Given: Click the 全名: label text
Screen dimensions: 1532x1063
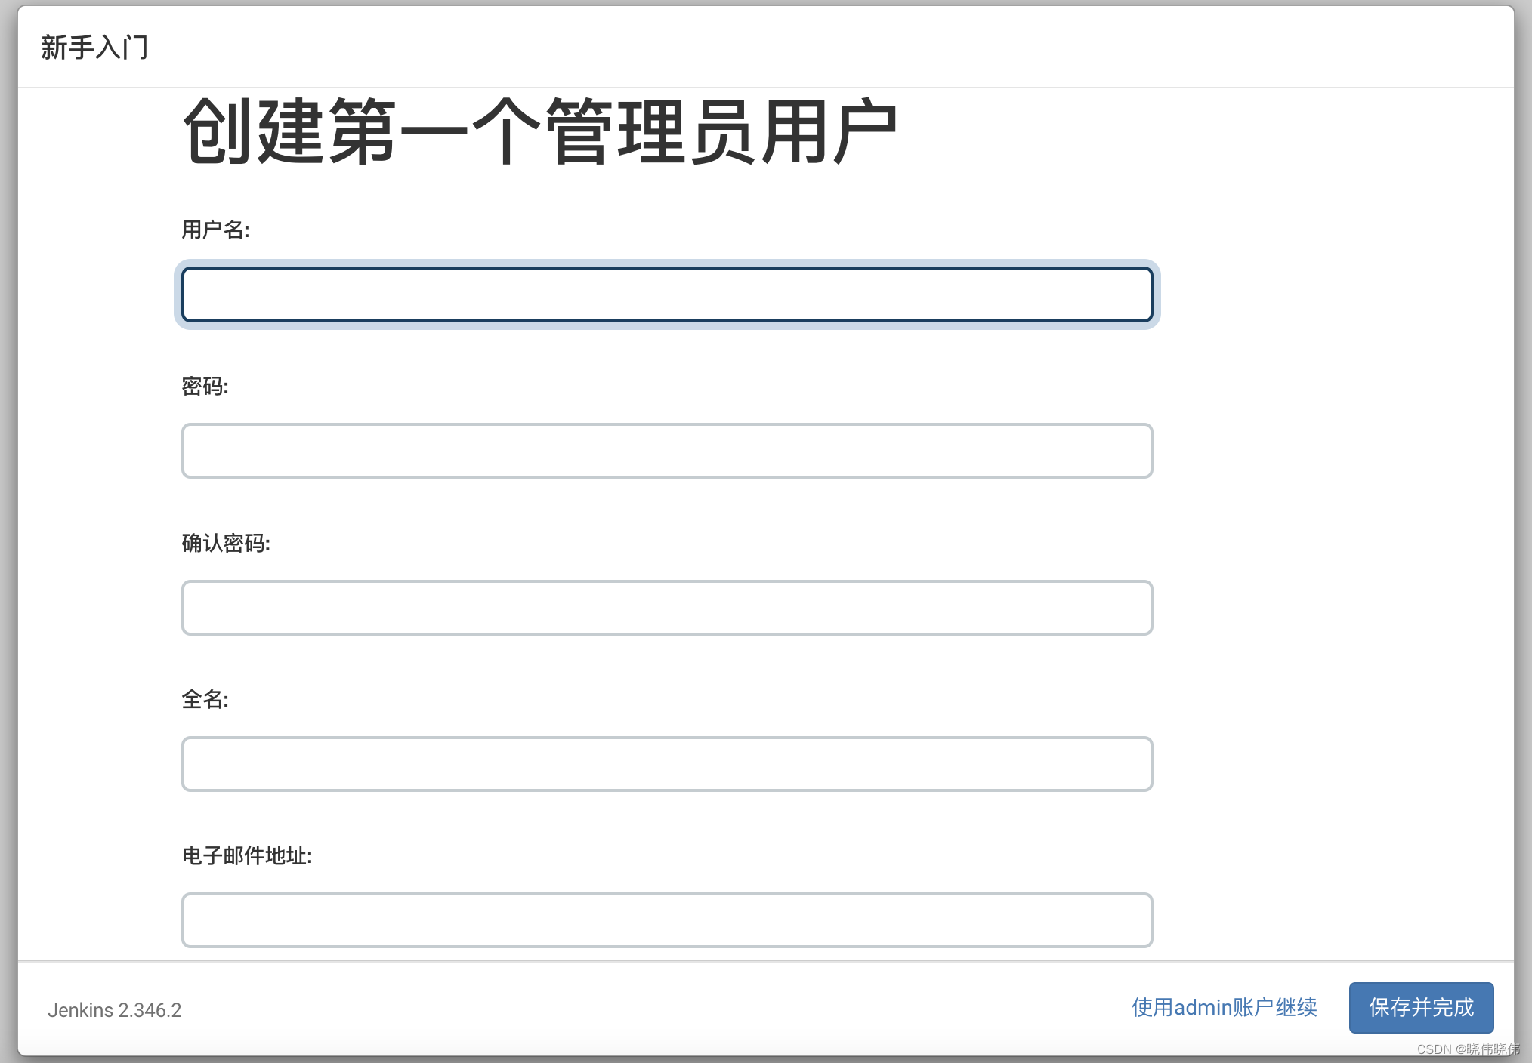Looking at the screenshot, I should (x=205, y=699).
